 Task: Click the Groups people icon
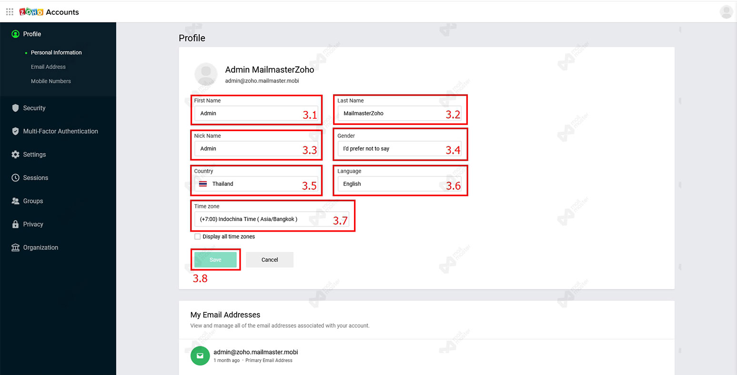15,201
